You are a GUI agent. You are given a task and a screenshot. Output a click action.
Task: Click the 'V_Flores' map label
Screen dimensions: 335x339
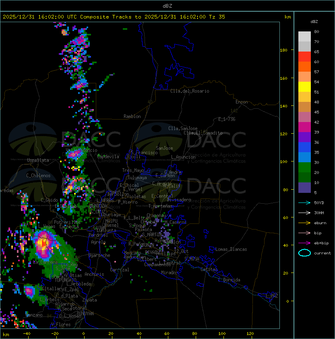(x=61, y=325)
